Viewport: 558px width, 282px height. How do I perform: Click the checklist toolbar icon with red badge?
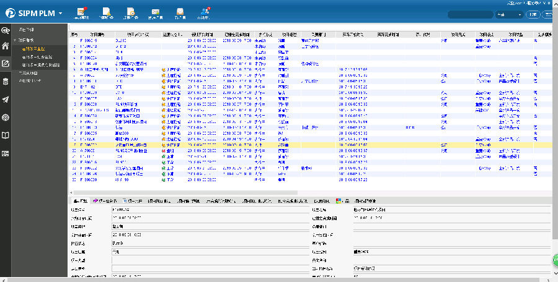(x=82, y=12)
